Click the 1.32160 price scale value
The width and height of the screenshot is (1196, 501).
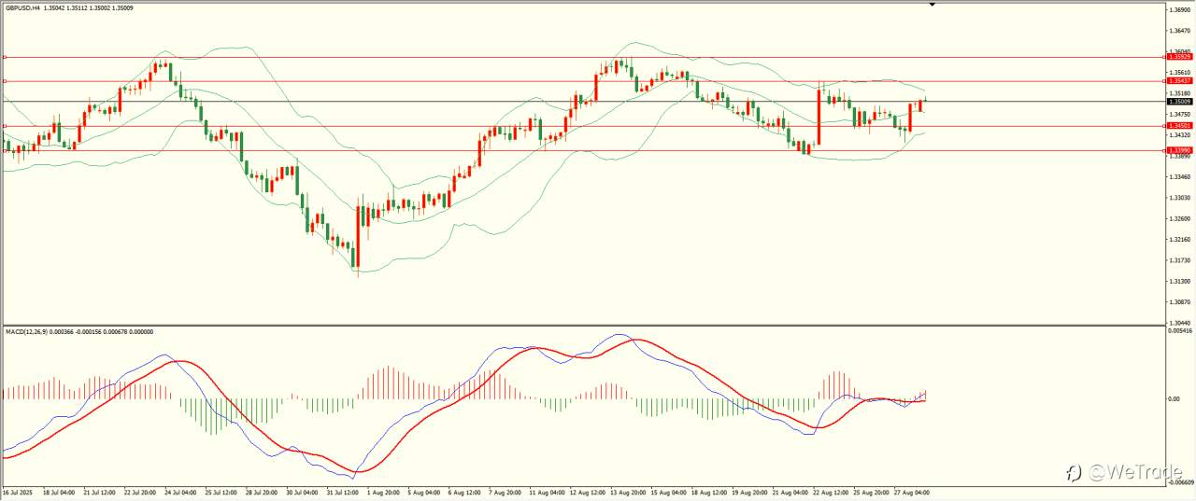1179,240
